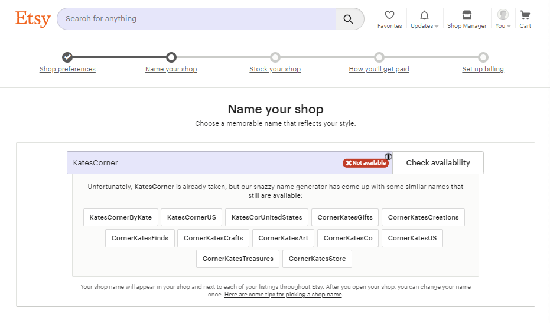Choose suggested name CornerKatesGifts

[x=345, y=217]
